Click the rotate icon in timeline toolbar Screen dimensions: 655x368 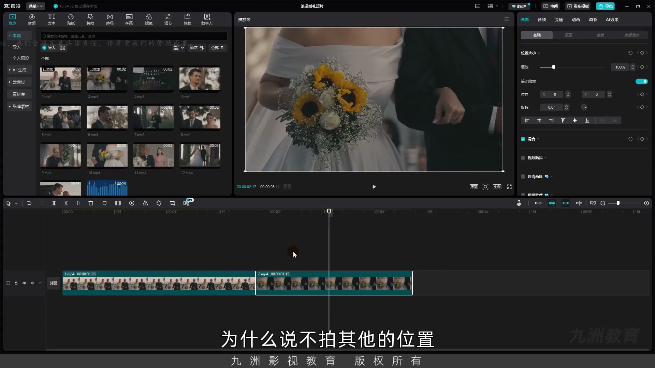click(x=159, y=203)
